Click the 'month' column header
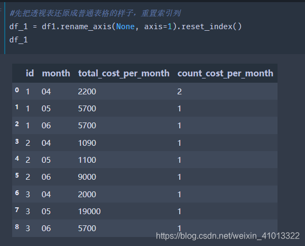The image size is (305, 246). coord(56,73)
